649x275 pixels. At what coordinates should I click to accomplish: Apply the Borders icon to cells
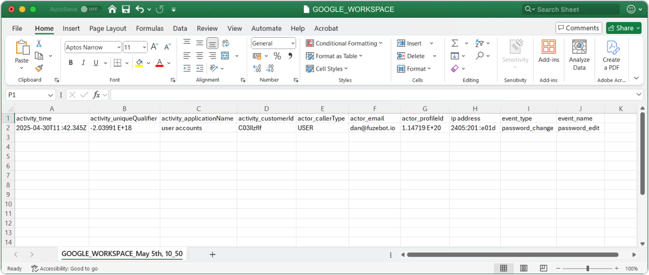click(x=118, y=63)
